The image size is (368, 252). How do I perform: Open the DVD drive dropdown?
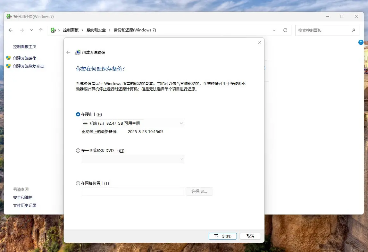tap(133, 159)
